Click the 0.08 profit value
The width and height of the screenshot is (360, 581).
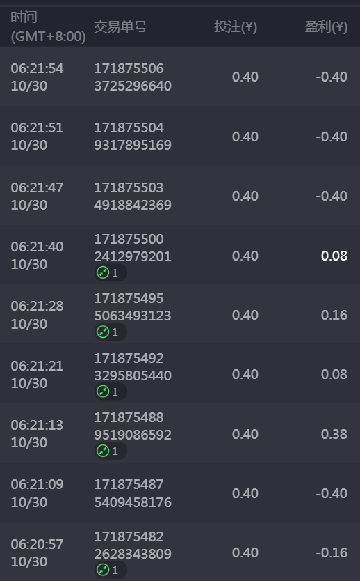[334, 256]
